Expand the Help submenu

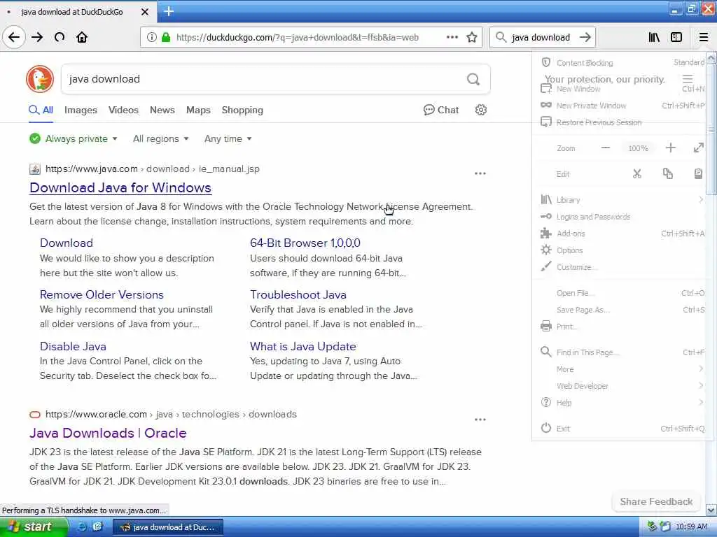pyautogui.click(x=622, y=403)
